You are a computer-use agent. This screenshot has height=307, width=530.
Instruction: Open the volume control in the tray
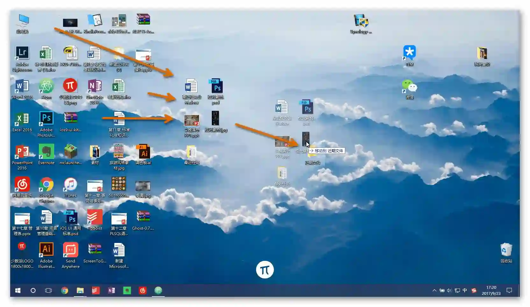point(449,290)
